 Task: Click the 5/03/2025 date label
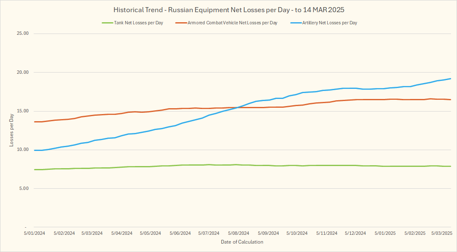pos(441,233)
